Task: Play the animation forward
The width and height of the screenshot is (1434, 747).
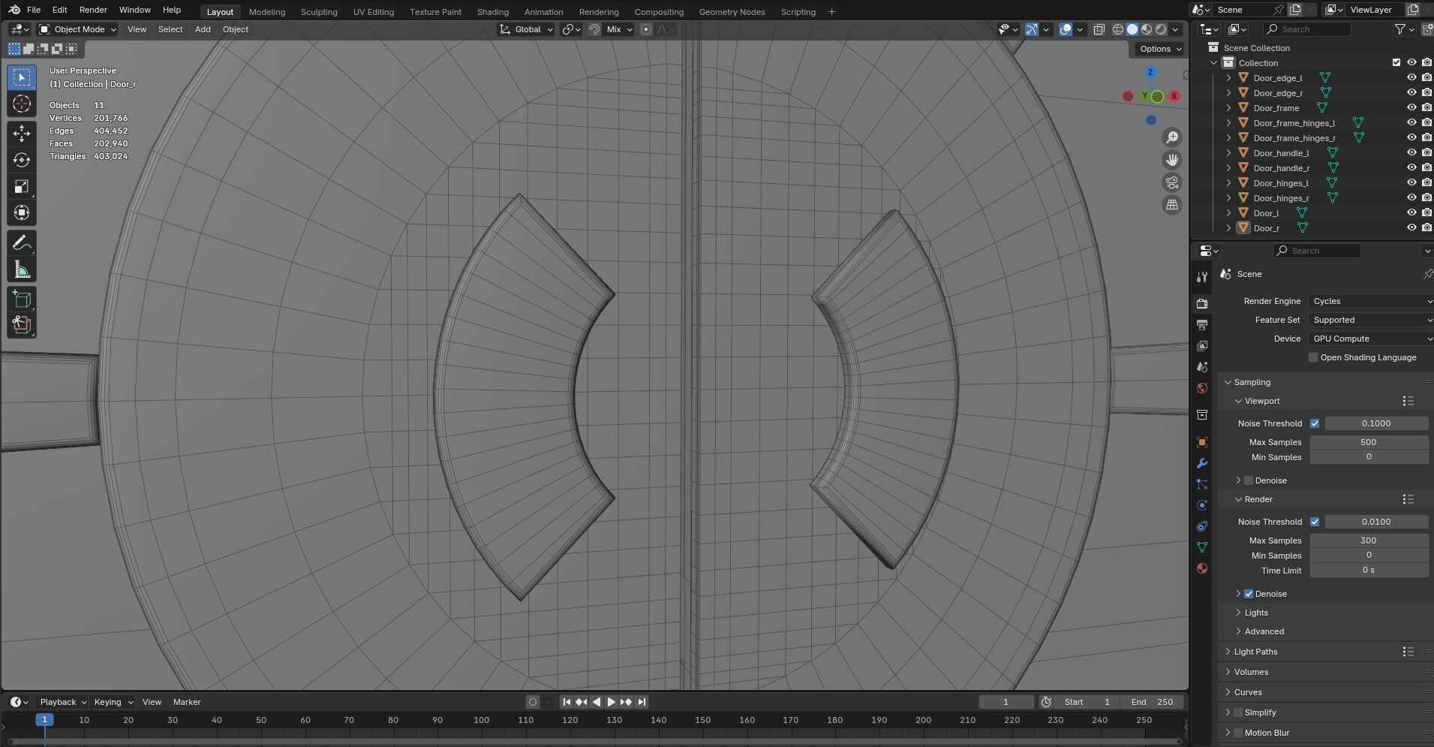Action: 611,702
